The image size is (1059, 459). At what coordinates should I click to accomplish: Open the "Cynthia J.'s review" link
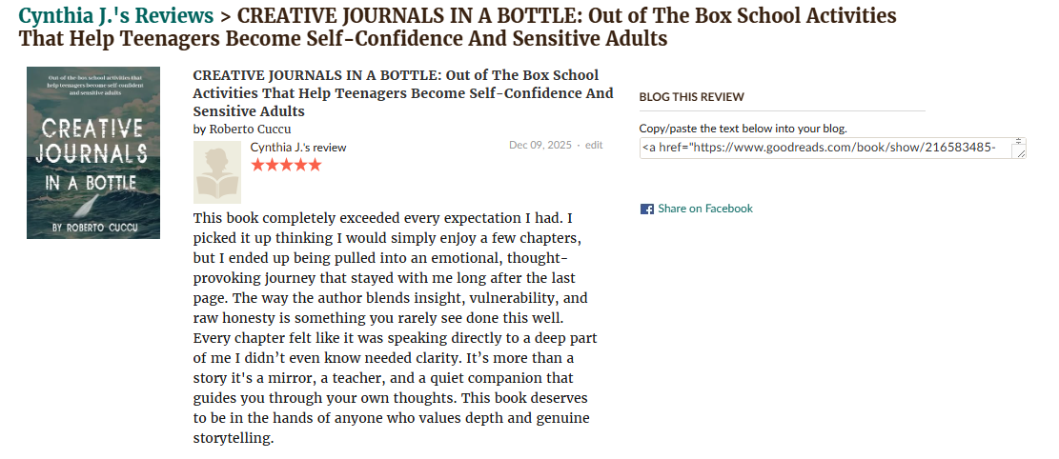click(x=298, y=148)
